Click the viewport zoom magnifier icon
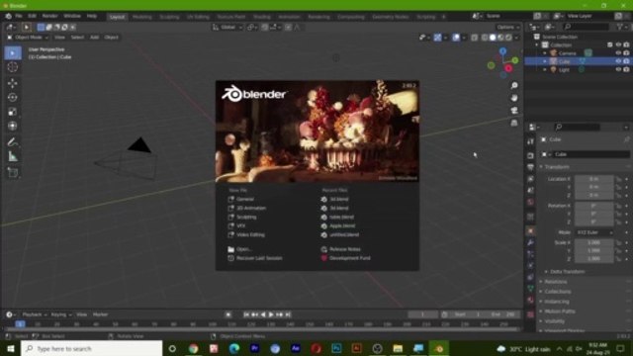Image resolution: width=633 pixels, height=356 pixels. 514,86
